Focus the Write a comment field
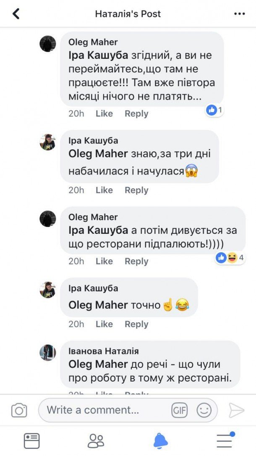 (105, 410)
